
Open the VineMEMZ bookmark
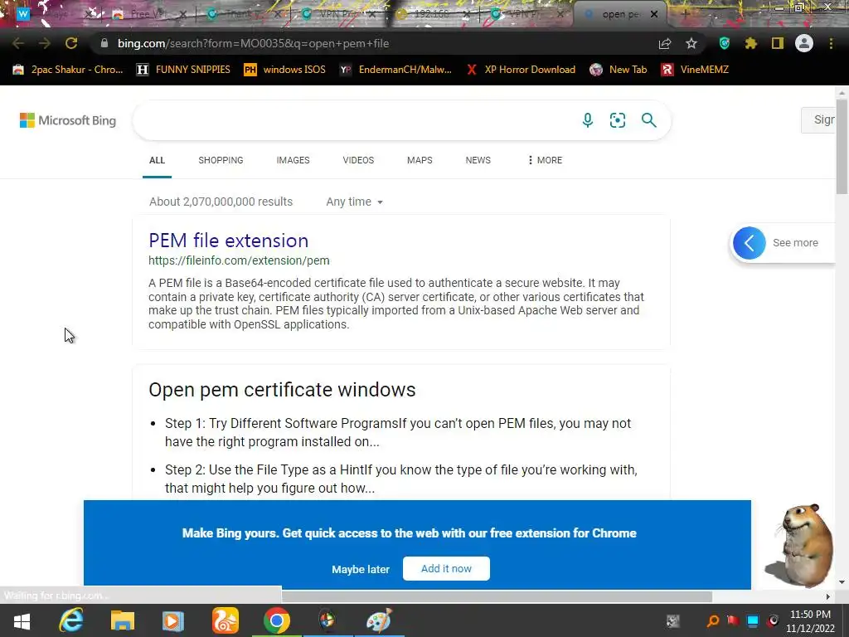pyautogui.click(x=696, y=70)
